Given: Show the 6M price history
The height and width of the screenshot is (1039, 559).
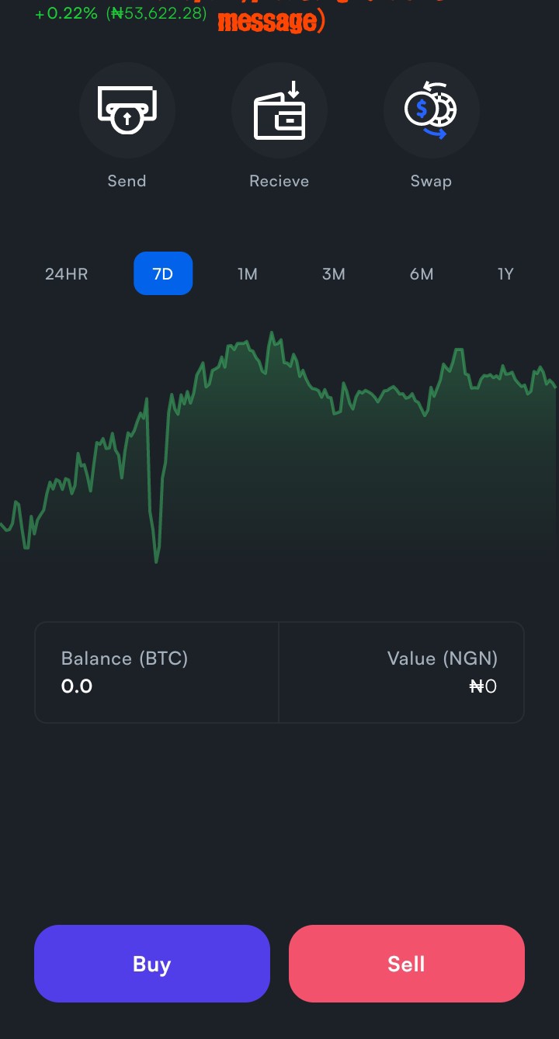Looking at the screenshot, I should point(422,273).
